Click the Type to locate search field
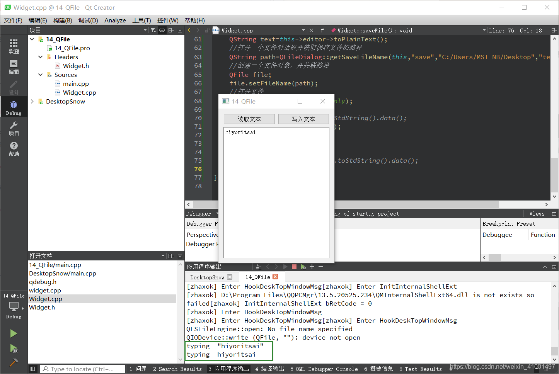This screenshot has height=374, width=559. click(x=83, y=369)
